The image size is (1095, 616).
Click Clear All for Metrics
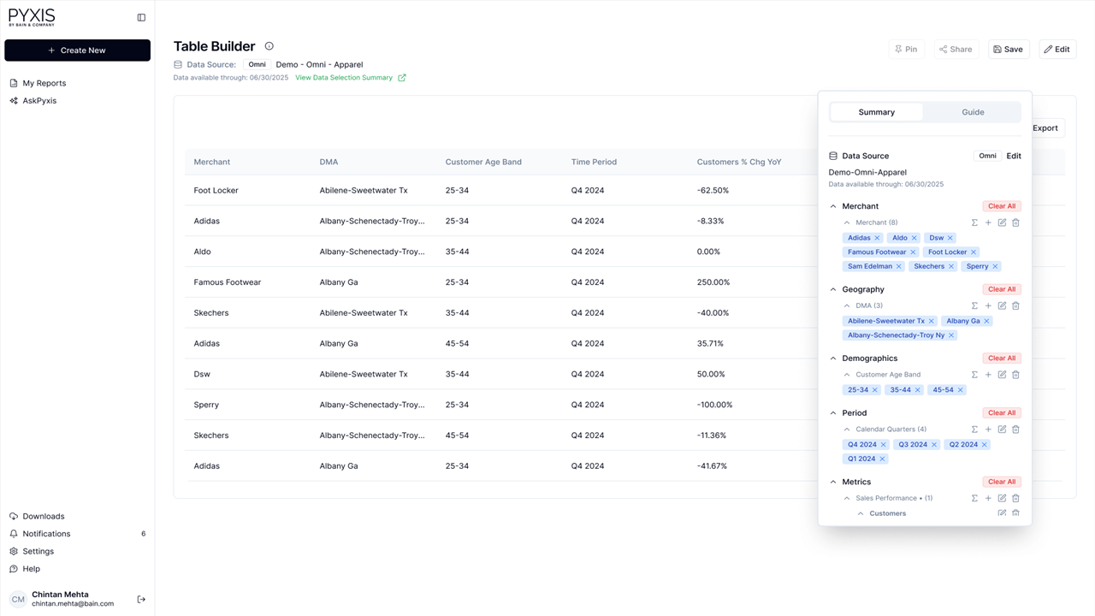1002,482
